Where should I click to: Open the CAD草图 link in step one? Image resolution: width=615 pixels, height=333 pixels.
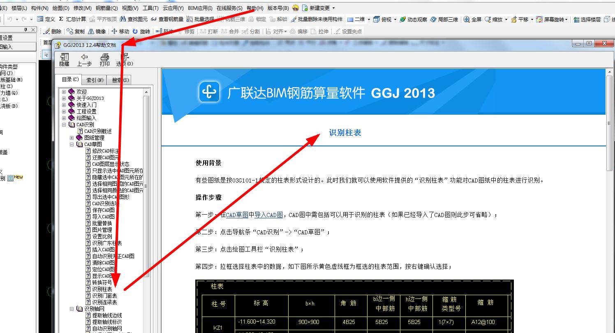tap(237, 215)
